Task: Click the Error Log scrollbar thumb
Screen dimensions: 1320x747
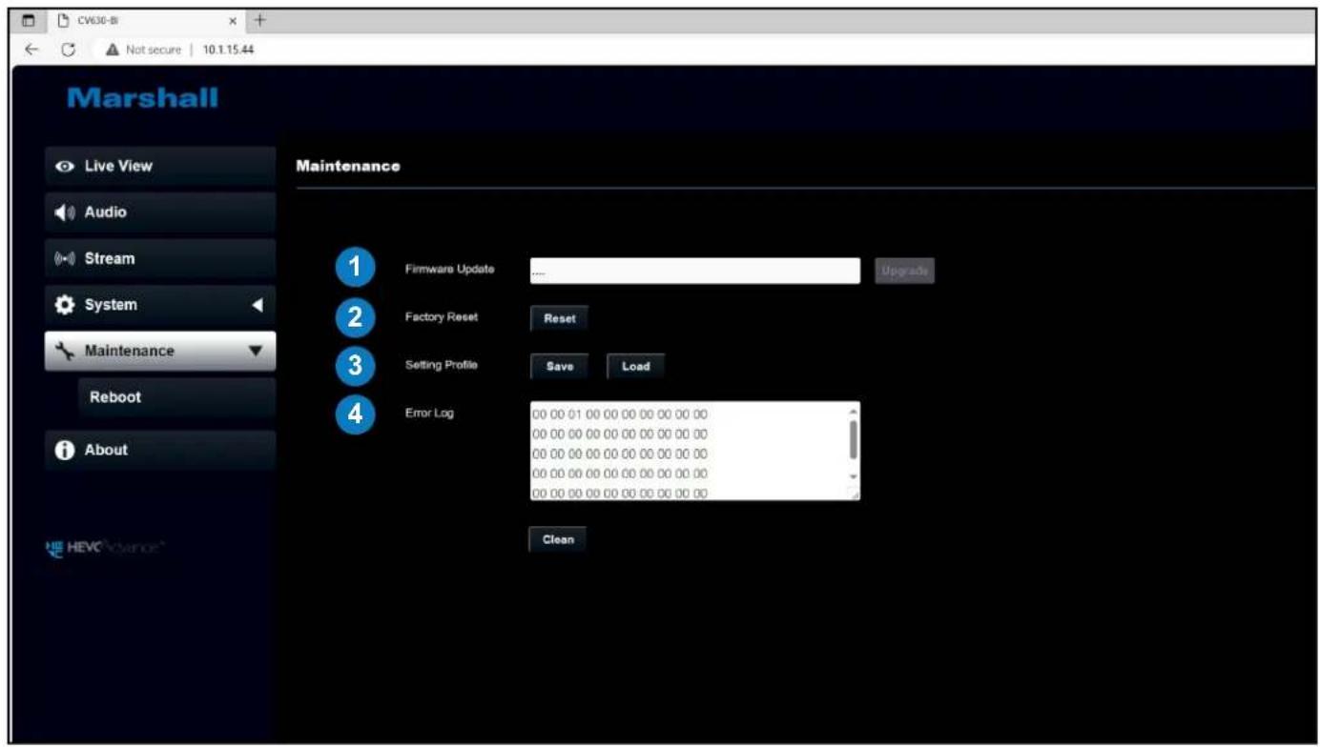Action: 853,439
